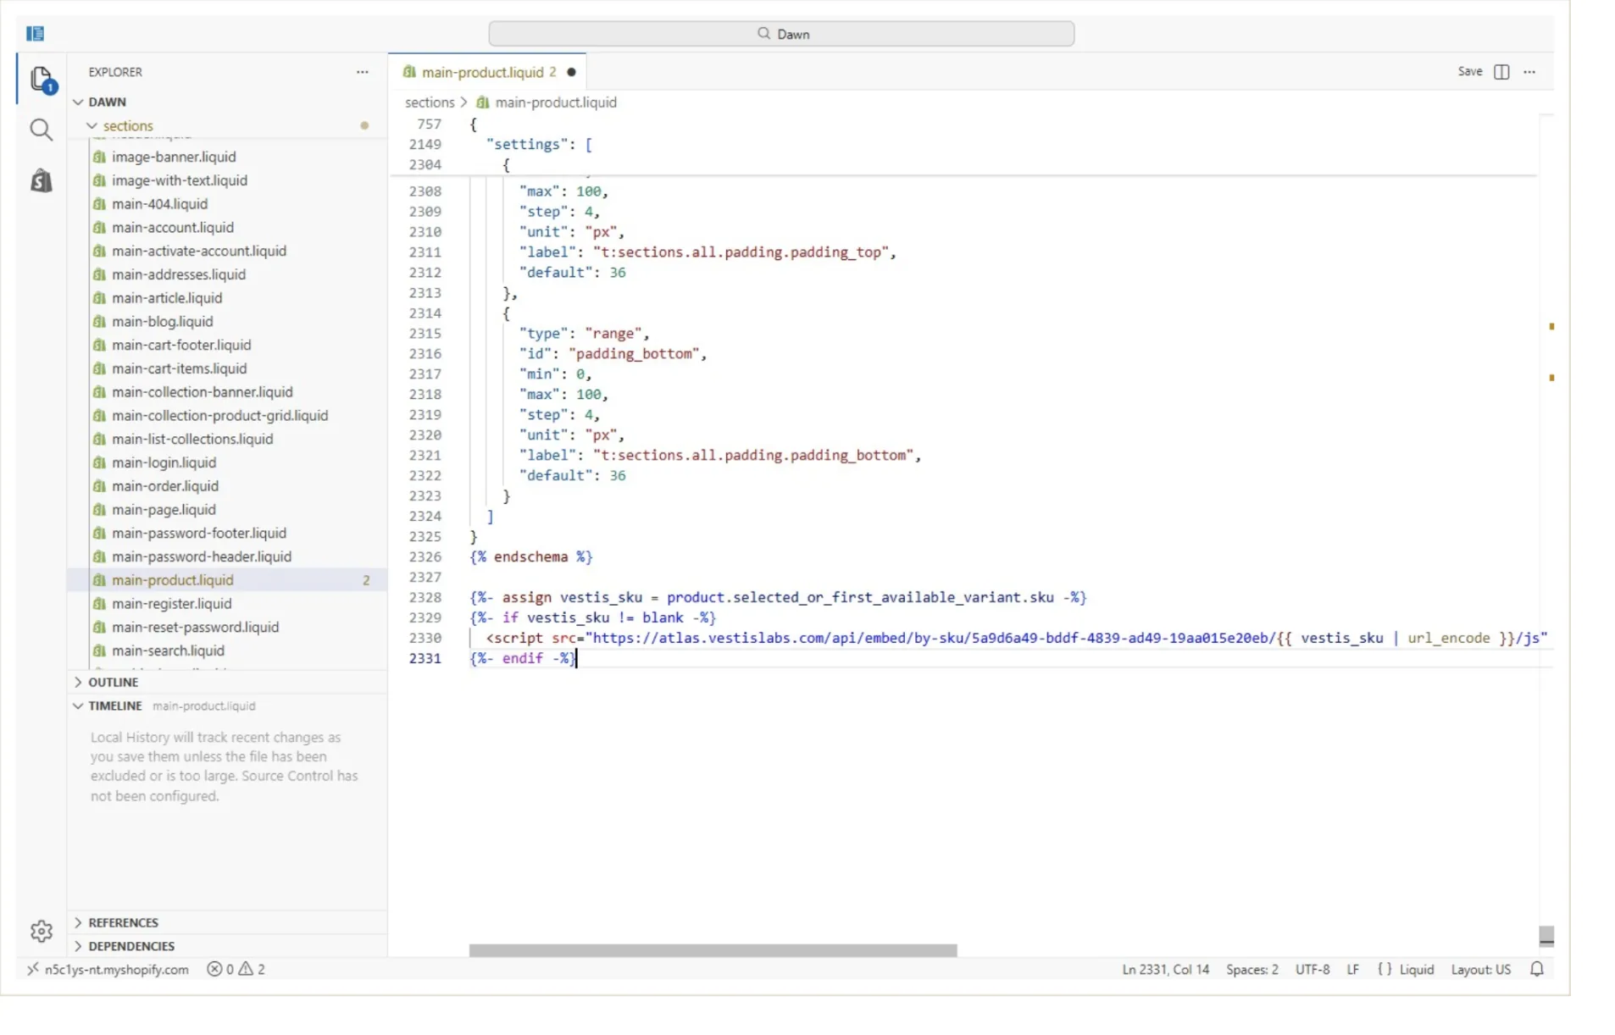Click the split editor icon
Viewport: 1615px width, 1035px height.
[1501, 72]
